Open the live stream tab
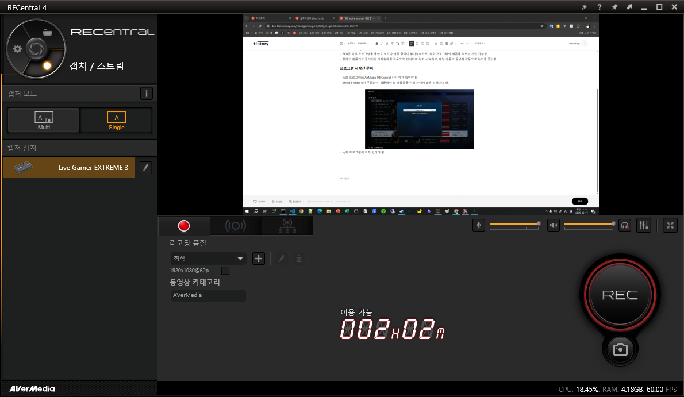The height and width of the screenshot is (397, 684). (x=236, y=226)
